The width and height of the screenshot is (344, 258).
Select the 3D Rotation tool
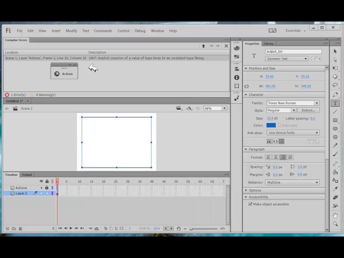(335, 76)
